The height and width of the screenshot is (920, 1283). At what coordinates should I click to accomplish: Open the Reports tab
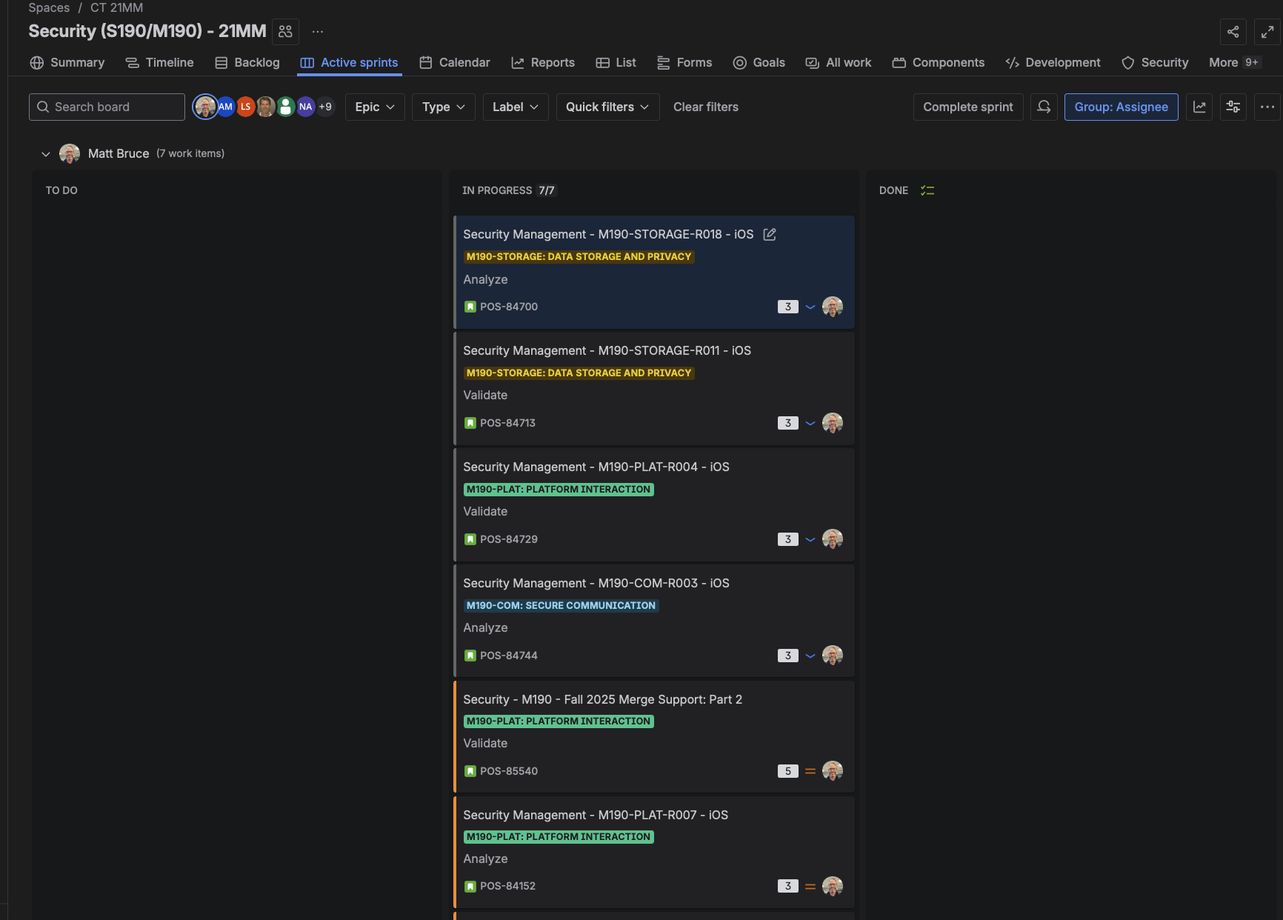[543, 63]
